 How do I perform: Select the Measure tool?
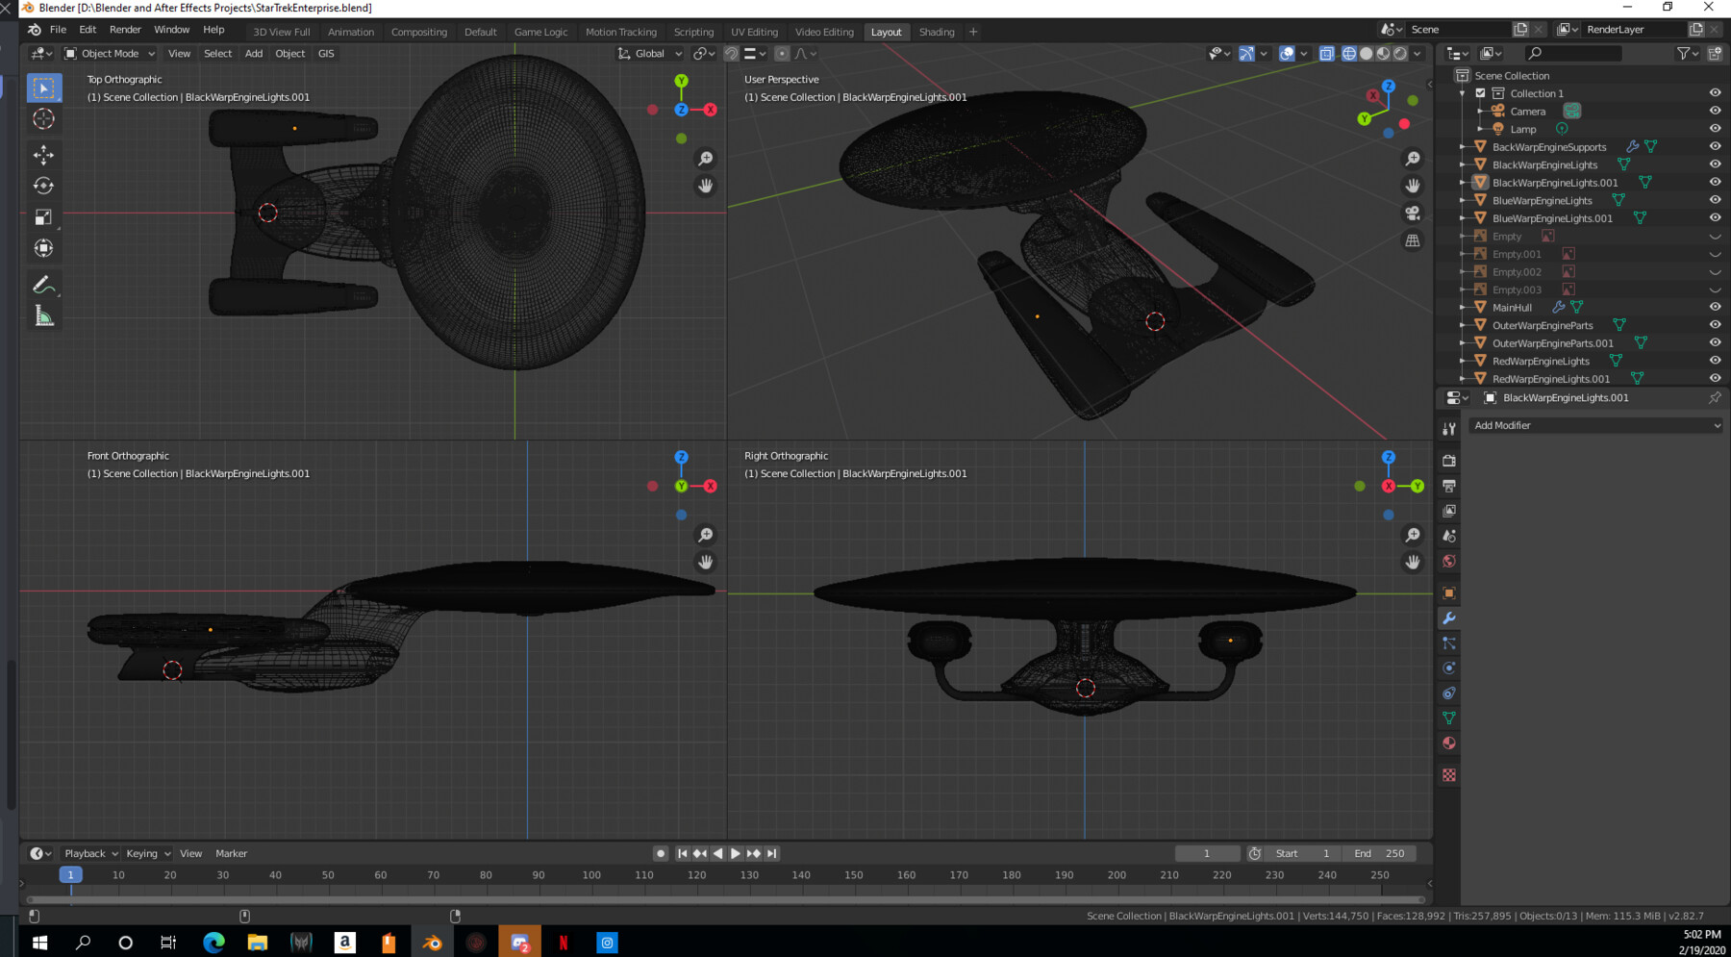44,315
